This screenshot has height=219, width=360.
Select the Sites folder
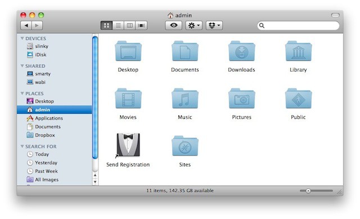coord(185,146)
